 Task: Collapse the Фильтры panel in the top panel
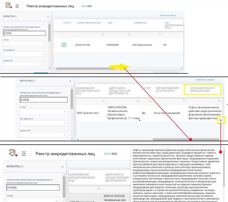coord(48,16)
